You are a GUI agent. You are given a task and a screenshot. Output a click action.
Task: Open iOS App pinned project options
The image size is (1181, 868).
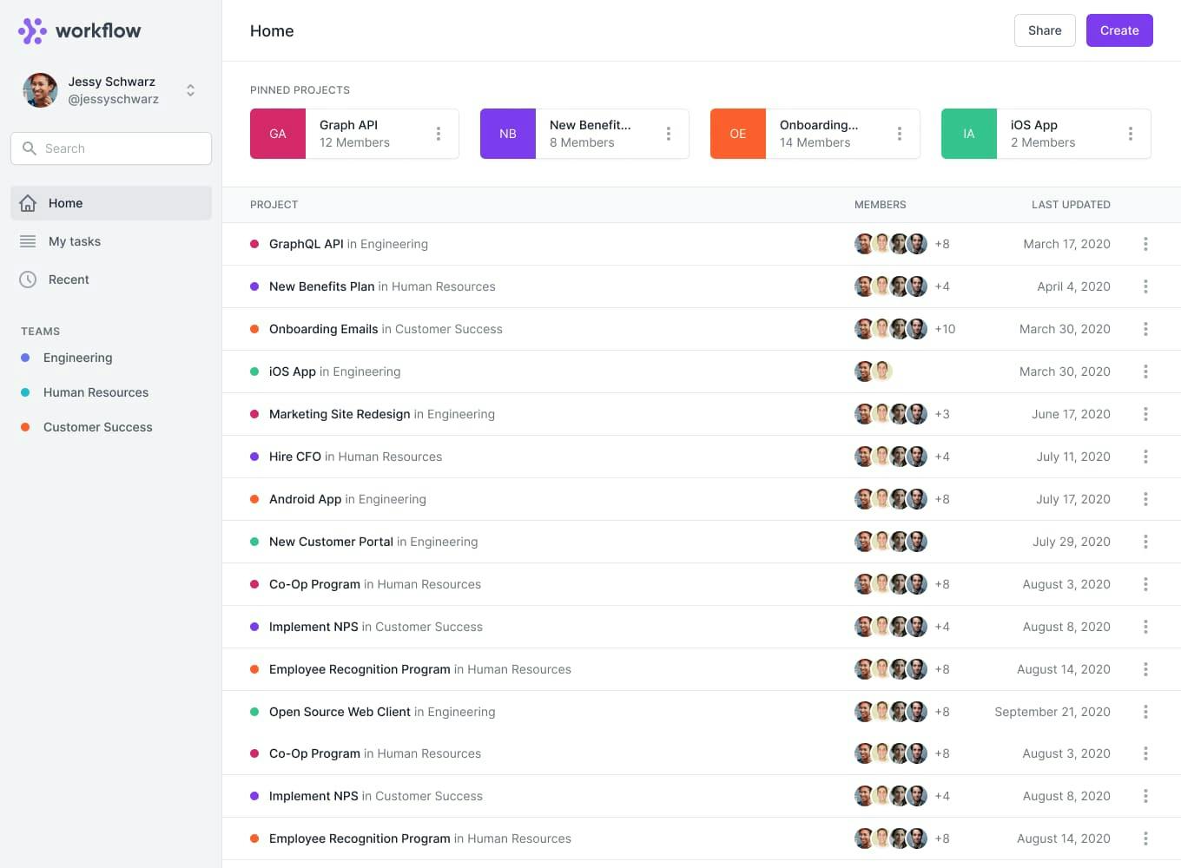(x=1131, y=134)
